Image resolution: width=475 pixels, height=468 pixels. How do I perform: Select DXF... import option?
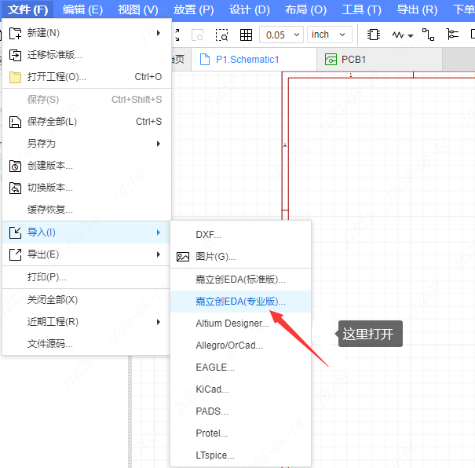241,235
